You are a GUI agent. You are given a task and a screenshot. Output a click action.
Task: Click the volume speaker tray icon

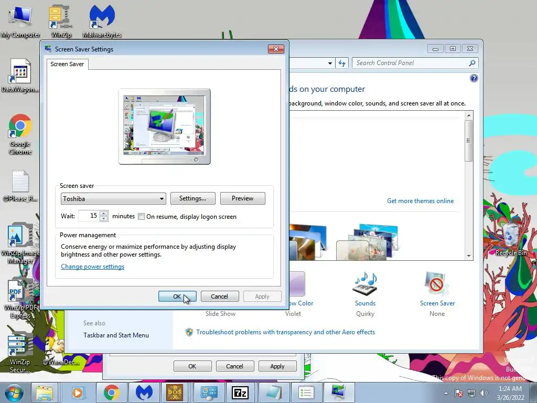[x=484, y=393]
